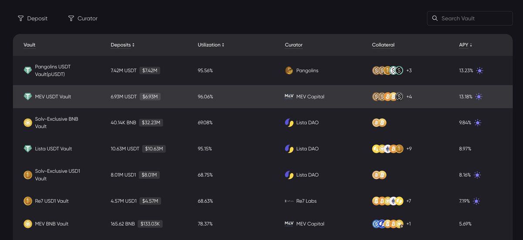Click the magnifier icon in search box
This screenshot has width=523, height=240.
tap(435, 18)
